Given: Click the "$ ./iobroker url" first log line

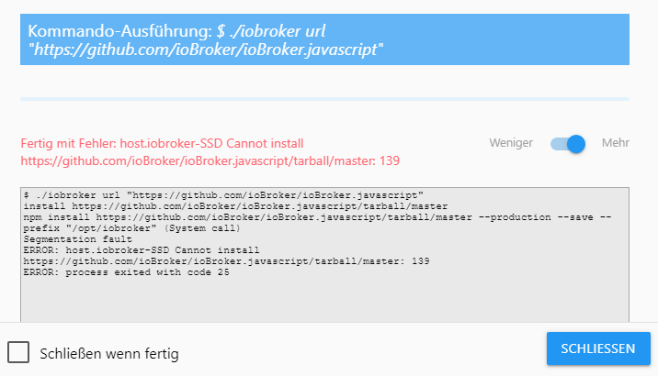Looking at the screenshot, I should [x=223, y=195].
